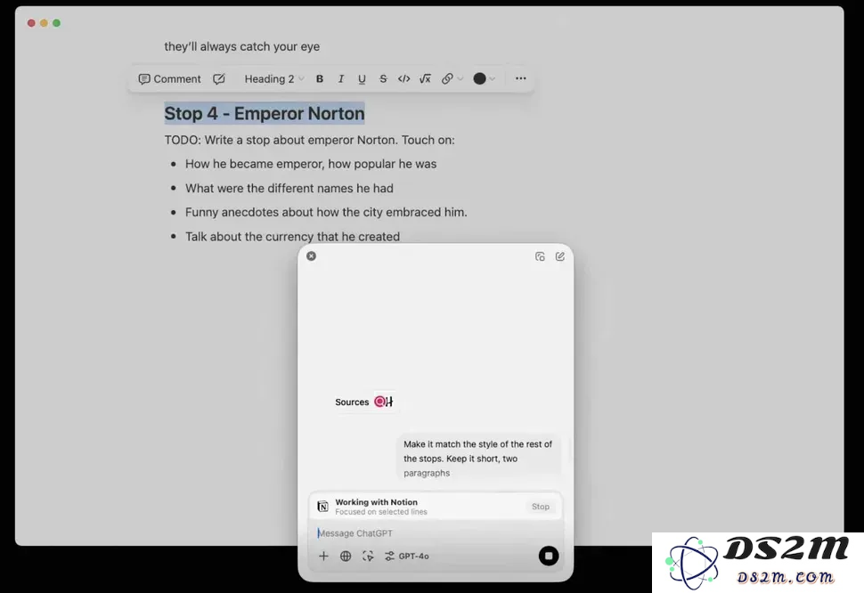
Task: Click the green fullscreen window button
Action: (56, 22)
